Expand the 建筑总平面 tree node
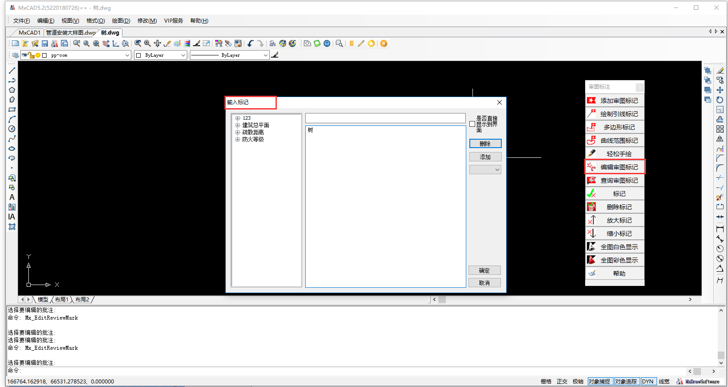The height and width of the screenshot is (387, 728). point(238,125)
